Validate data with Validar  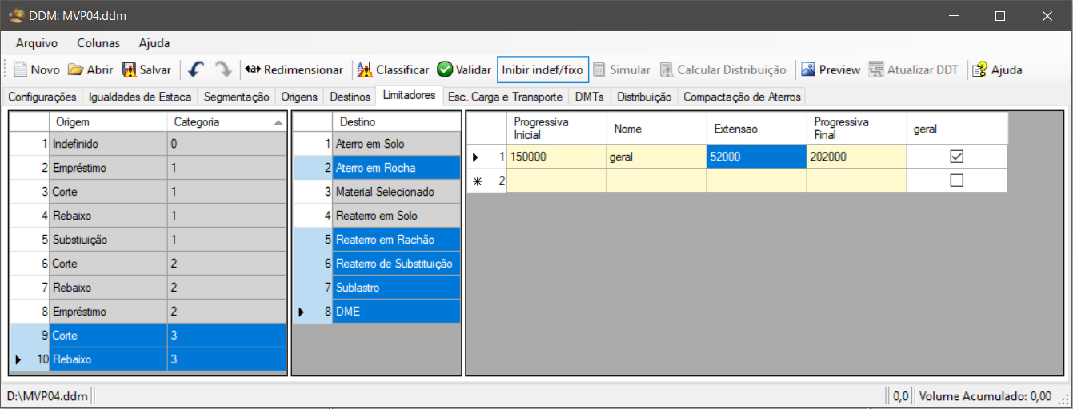[x=464, y=69]
